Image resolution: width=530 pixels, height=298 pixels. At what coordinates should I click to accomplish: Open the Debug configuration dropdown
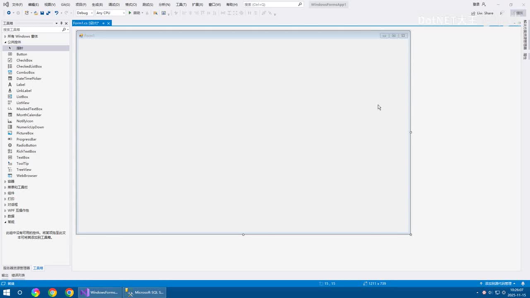pyautogui.click(x=84, y=13)
